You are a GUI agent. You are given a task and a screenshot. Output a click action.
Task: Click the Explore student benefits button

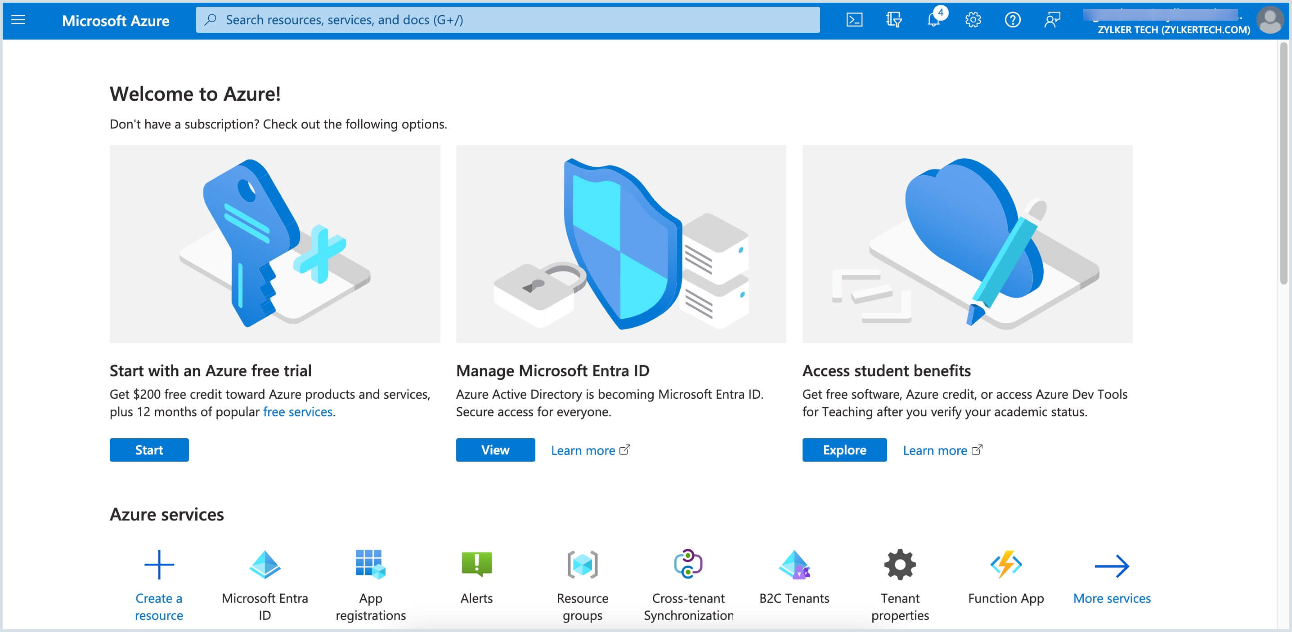click(844, 450)
